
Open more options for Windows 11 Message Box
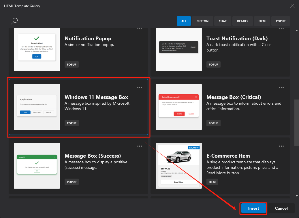point(140,87)
